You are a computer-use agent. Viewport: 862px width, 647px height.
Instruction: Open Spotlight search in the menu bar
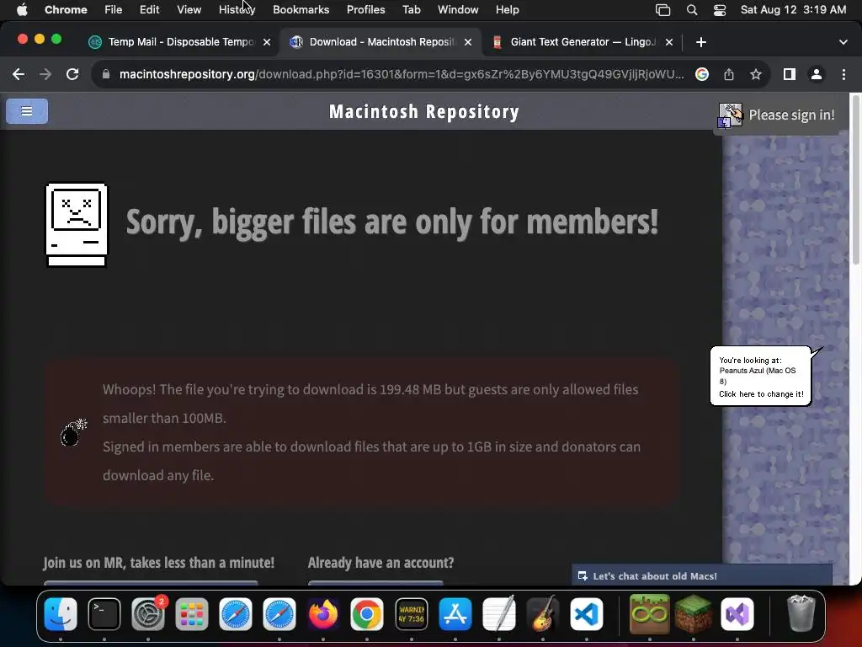692,10
